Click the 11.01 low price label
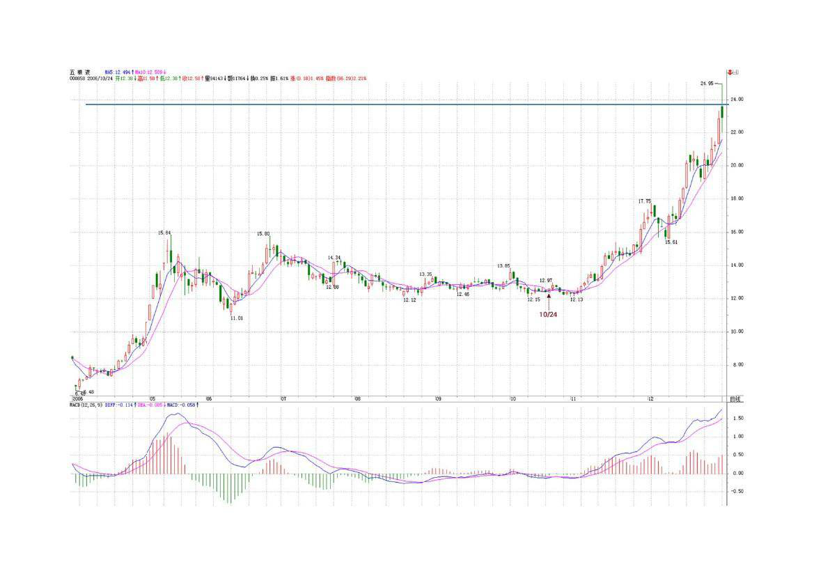The image size is (814, 576). click(x=237, y=318)
